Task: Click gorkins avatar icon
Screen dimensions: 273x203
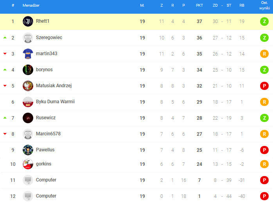Action: 28,164
